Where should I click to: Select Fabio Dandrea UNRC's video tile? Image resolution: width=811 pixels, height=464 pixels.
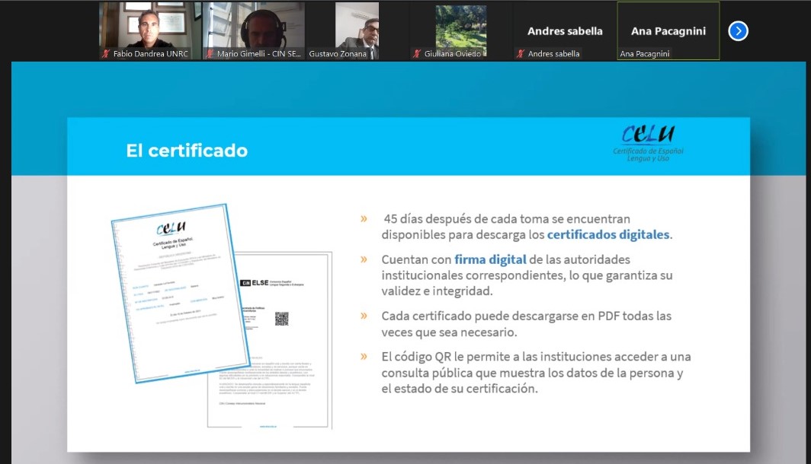click(x=150, y=31)
